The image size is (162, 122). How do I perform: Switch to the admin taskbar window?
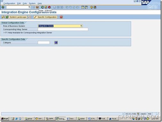[x=82, y=118]
